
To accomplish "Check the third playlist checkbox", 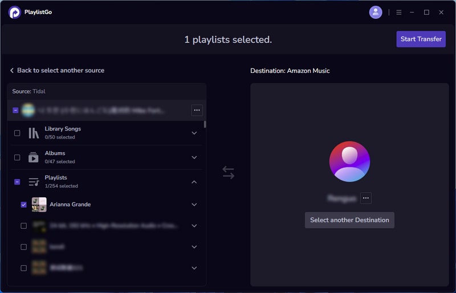I will tap(23, 247).
